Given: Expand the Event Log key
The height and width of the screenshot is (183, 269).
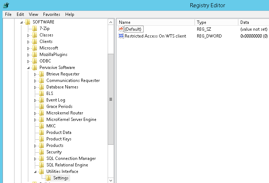Looking at the screenshot, I should click(x=35, y=100).
